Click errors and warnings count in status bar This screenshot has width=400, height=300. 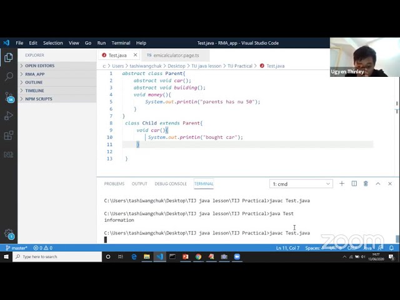[x=43, y=248]
